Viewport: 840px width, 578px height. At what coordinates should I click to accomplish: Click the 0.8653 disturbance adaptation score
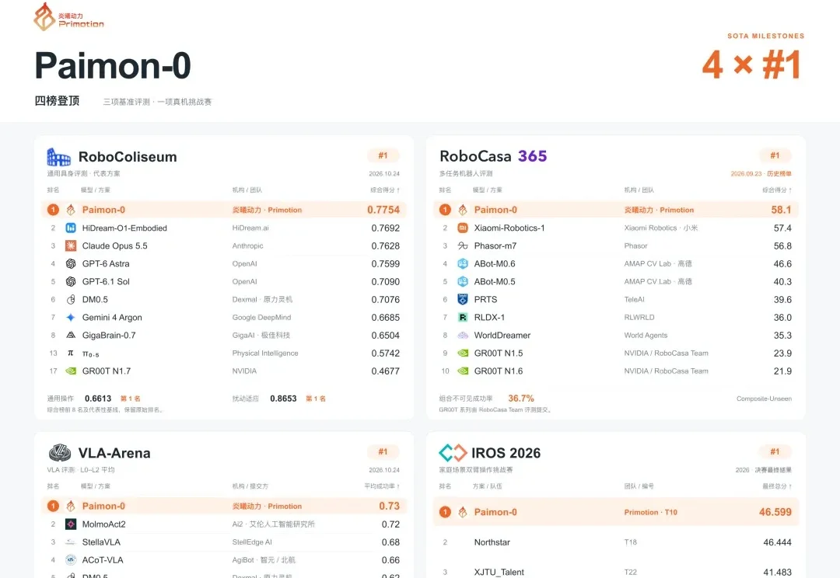[283, 399]
